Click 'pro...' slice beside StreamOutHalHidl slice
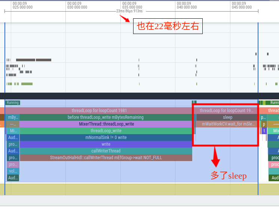This screenshot has height=213, width=279. [x=13, y=158]
